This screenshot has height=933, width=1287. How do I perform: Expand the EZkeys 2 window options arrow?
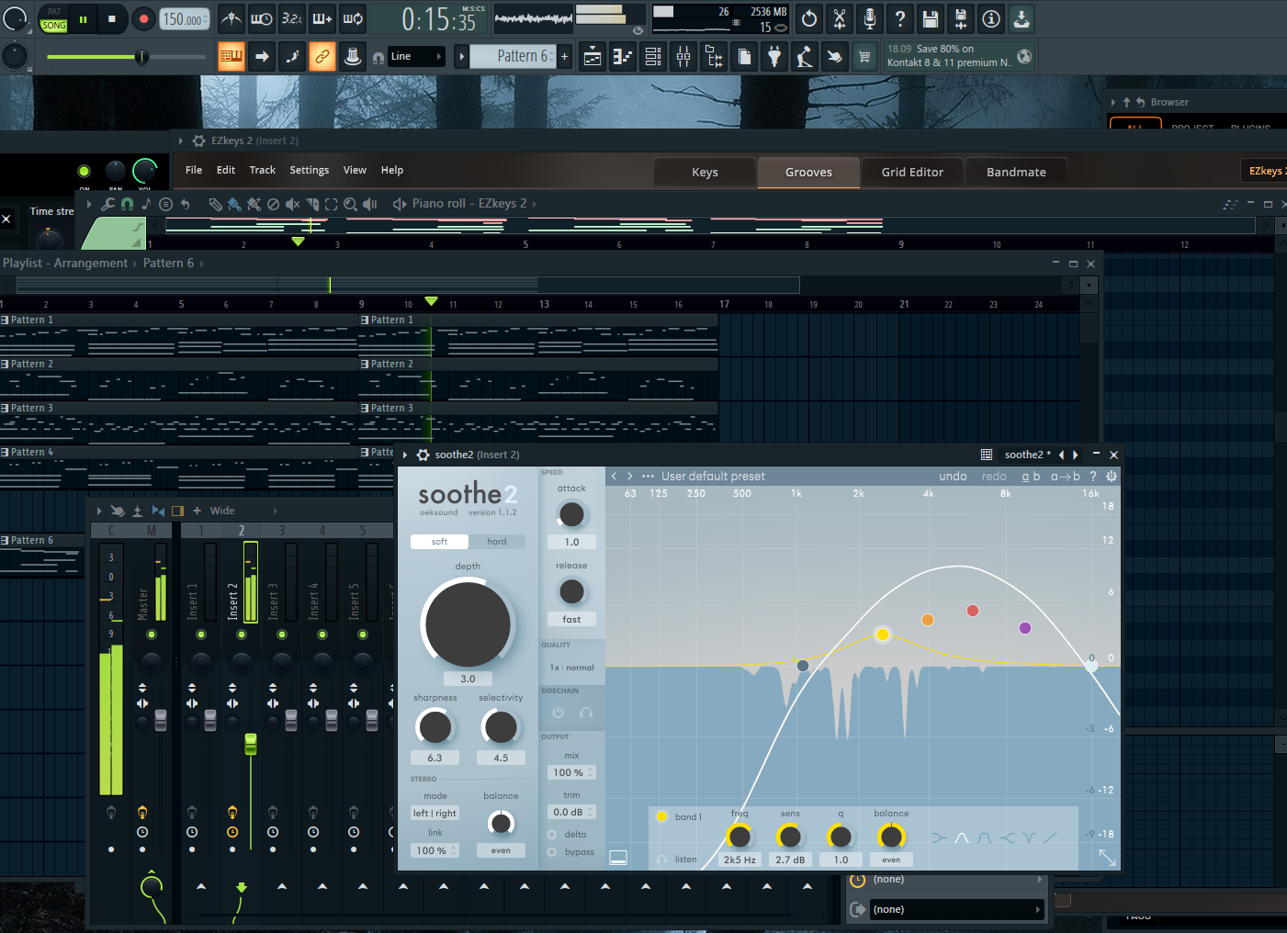(x=181, y=141)
